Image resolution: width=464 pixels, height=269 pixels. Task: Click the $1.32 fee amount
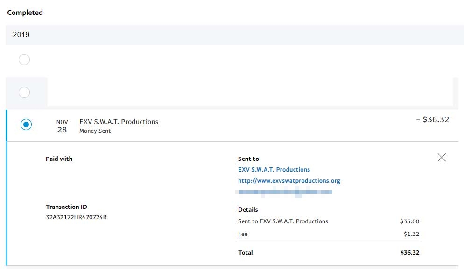pos(411,234)
